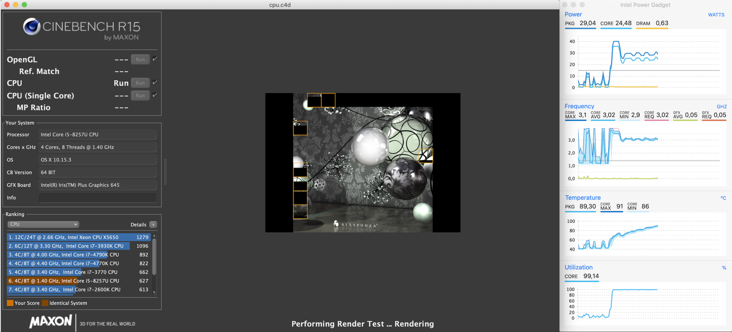This screenshot has width=732, height=332.
Task: Click the utilization graph in Intel Power Gadget
Action: point(645,303)
